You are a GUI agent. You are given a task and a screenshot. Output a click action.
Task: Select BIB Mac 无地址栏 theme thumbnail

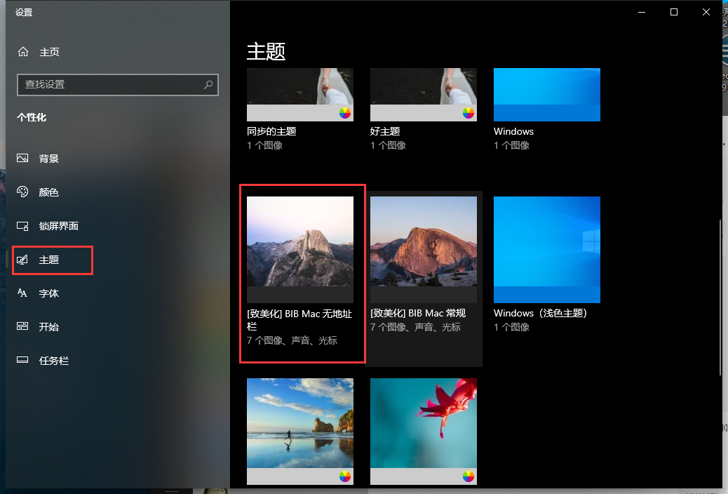300,250
